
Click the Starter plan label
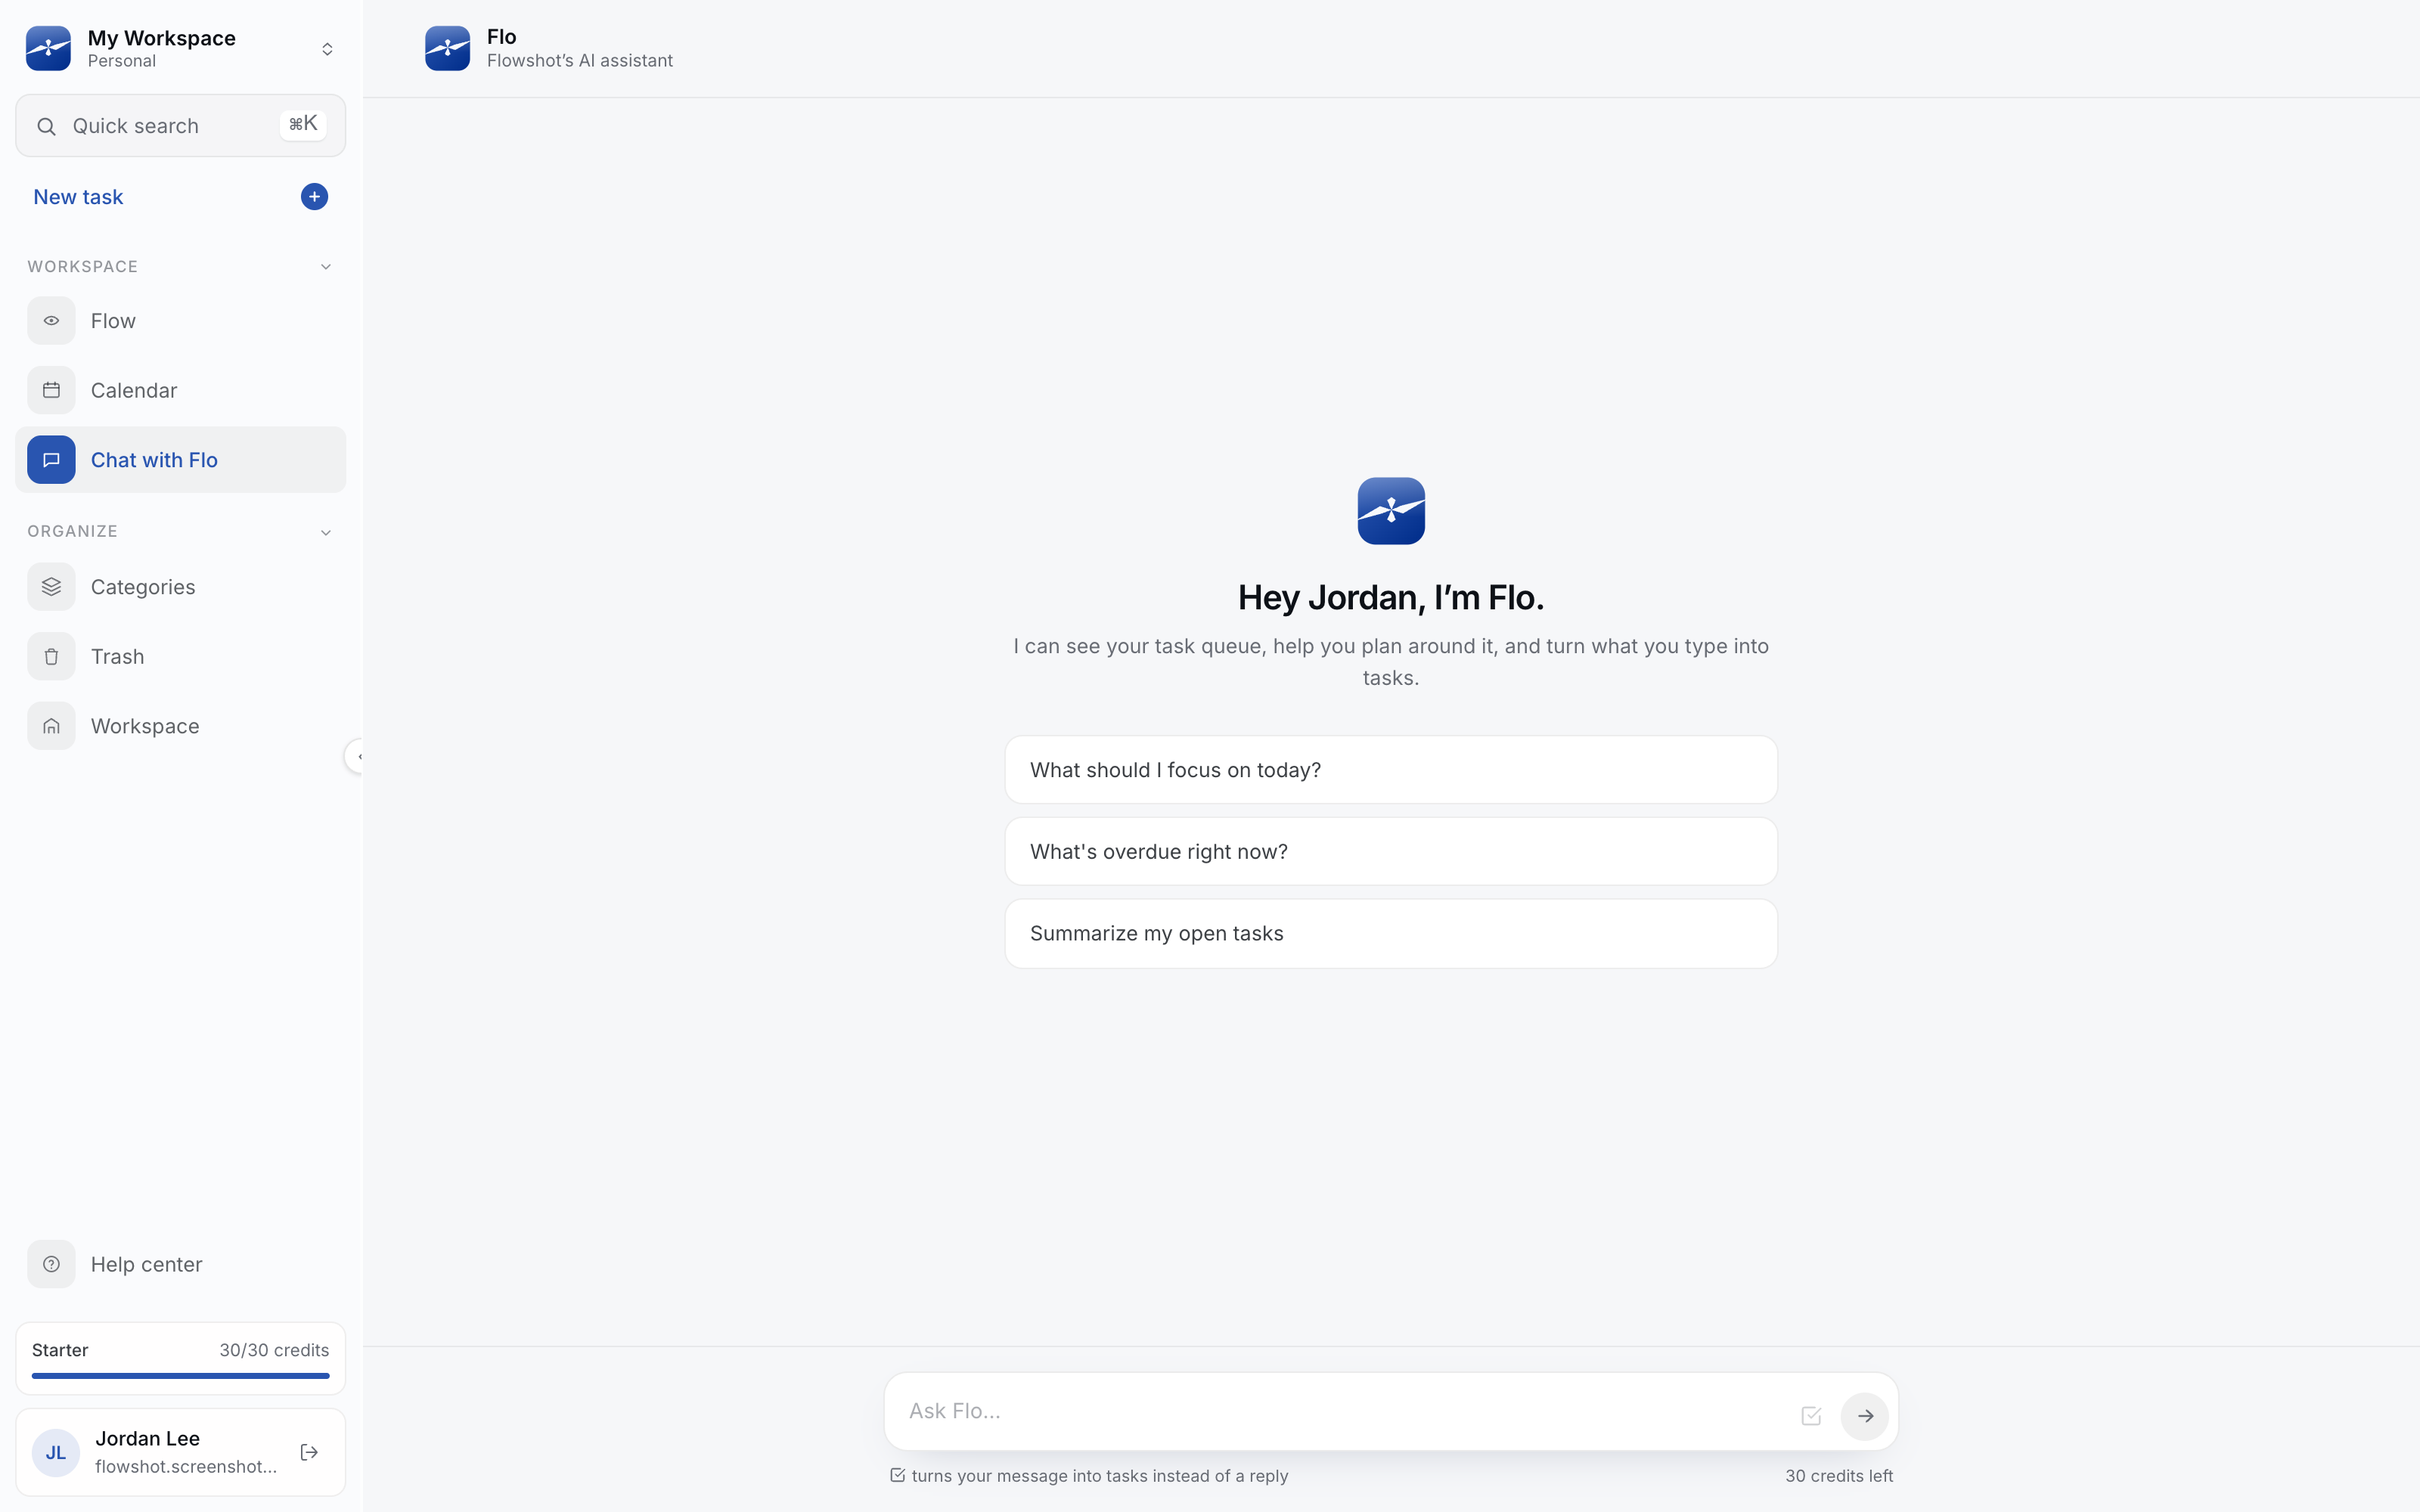[60, 1350]
